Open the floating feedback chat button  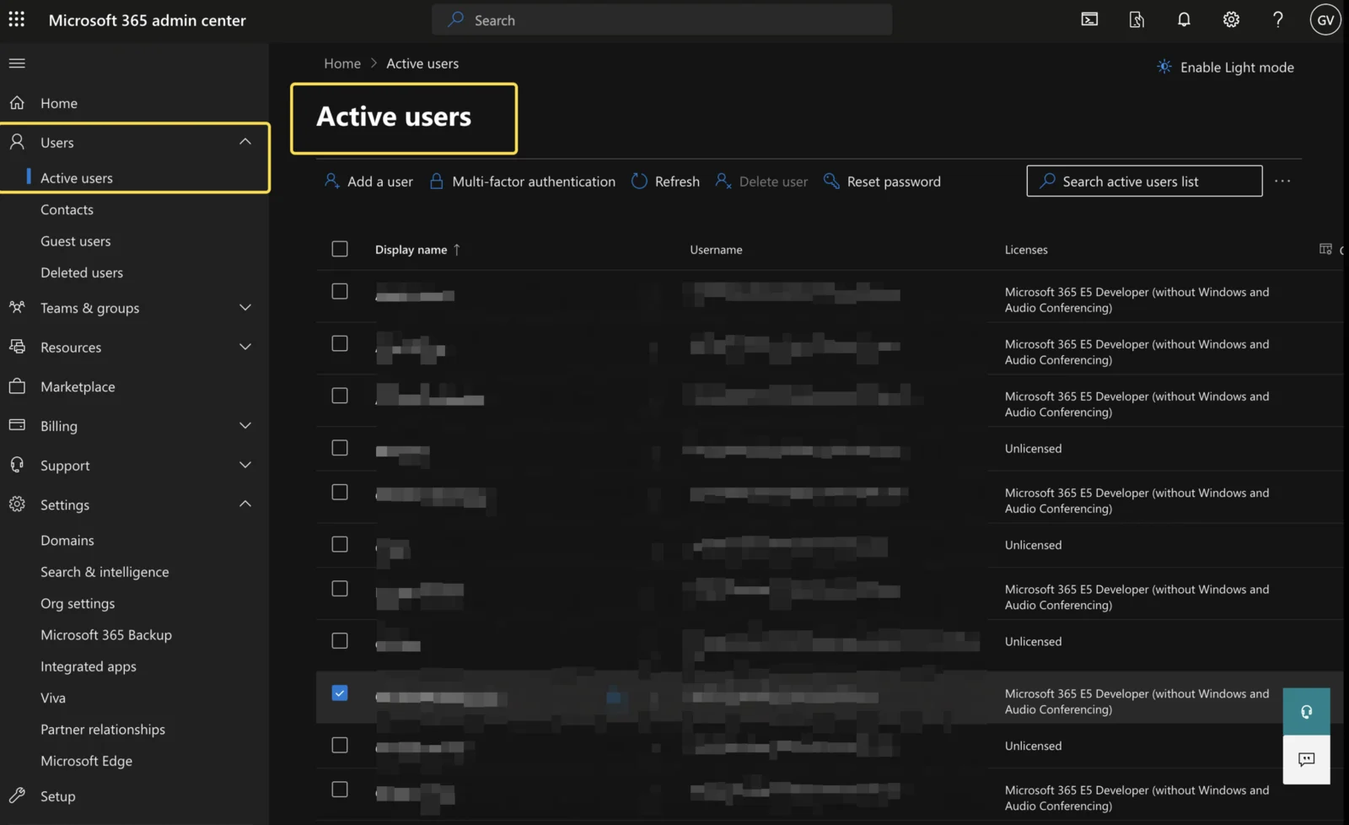pyautogui.click(x=1306, y=759)
